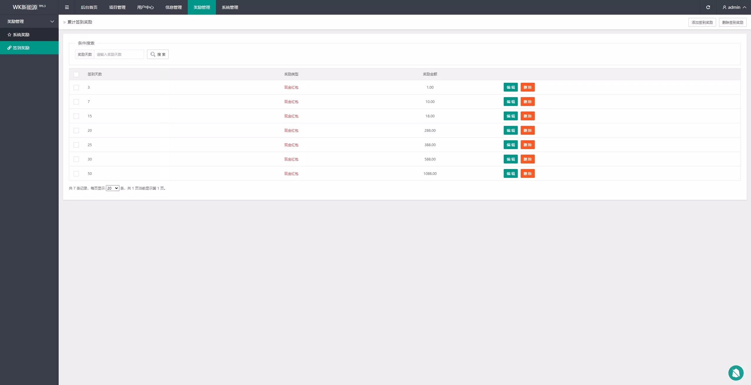Open 系统奖励 star sidebar item
The height and width of the screenshot is (385, 751).
(x=21, y=35)
